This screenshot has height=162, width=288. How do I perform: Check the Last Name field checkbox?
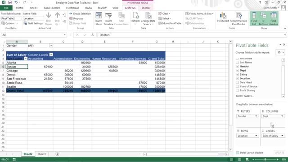coord(237,62)
